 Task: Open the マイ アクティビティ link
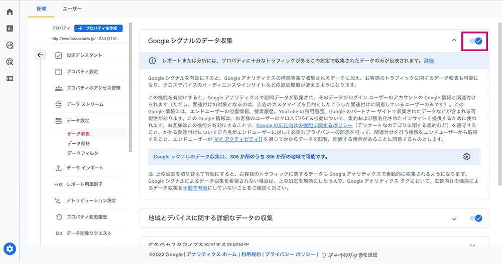tap(238, 139)
